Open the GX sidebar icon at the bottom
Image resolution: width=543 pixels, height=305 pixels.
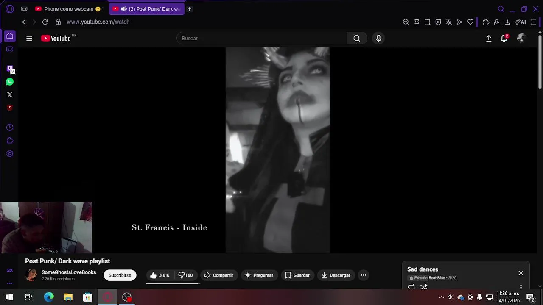pyautogui.click(x=10, y=270)
